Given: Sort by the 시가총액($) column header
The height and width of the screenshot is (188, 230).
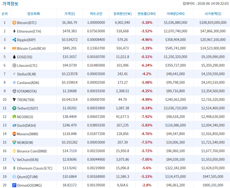Looking at the screenshot, I should pos(213,14).
